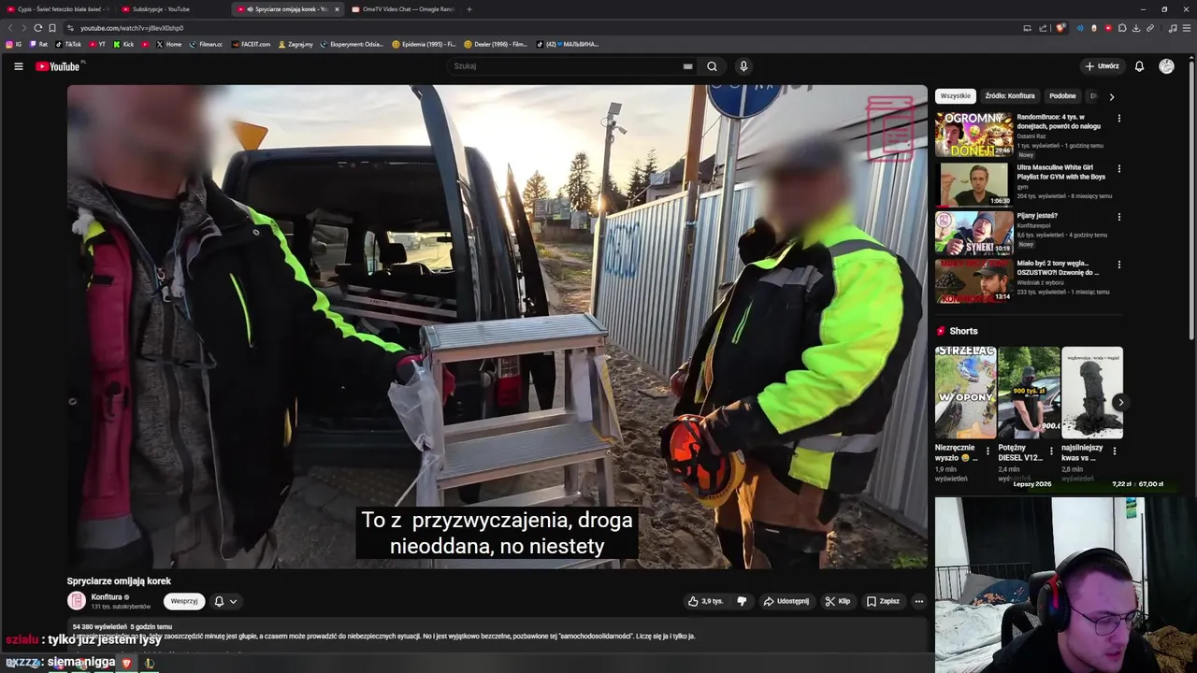Screen dimensions: 1197x673
Task: Open the on-screen keyboard icon in search
Action: point(687,66)
